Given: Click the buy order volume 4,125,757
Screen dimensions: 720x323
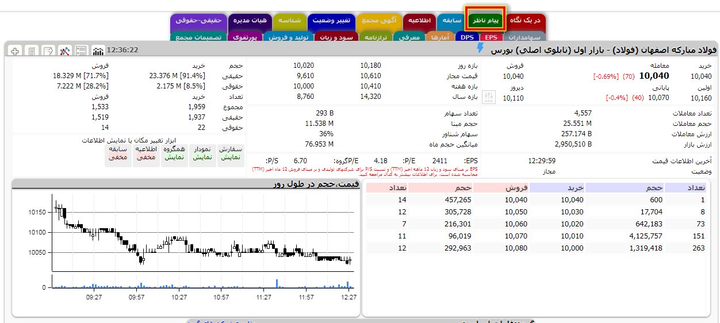Looking at the screenshot, I should tap(645, 236).
